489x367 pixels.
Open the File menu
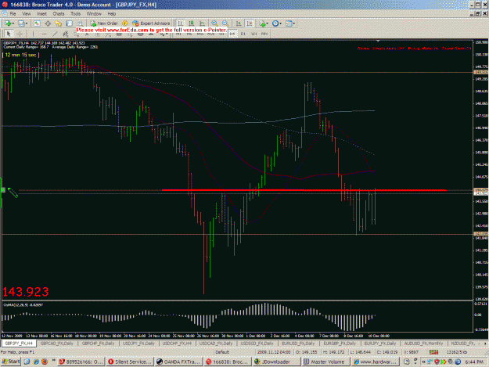click(13, 14)
